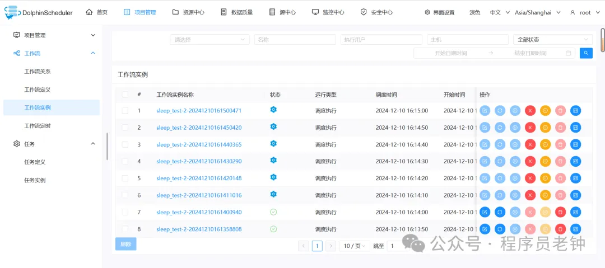605x268 pixels.
Task: Open the 全部状态 status dropdown
Action: (552, 40)
